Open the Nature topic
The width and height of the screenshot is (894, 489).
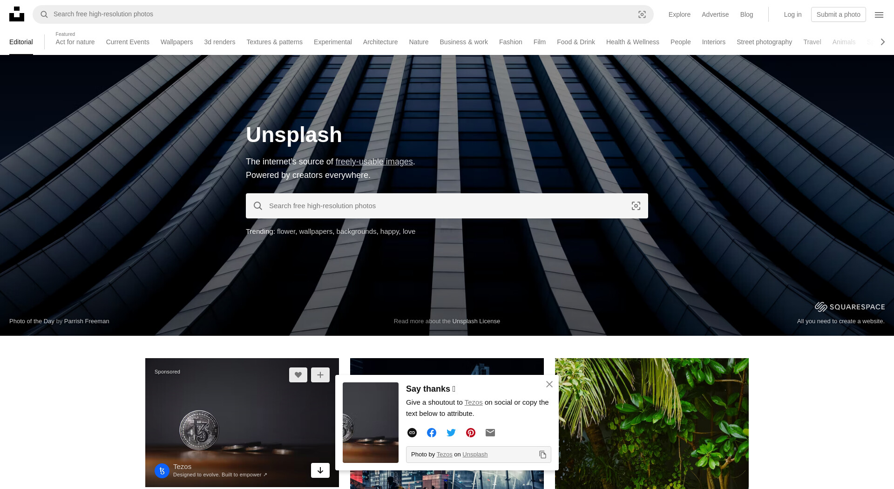pos(419,42)
